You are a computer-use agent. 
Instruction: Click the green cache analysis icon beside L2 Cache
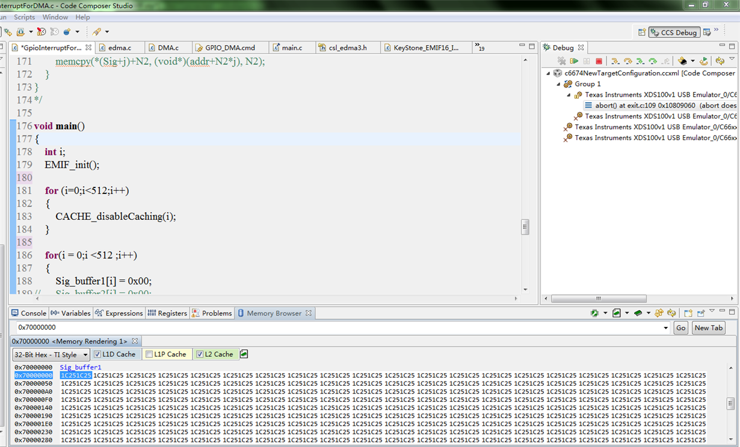click(x=244, y=354)
